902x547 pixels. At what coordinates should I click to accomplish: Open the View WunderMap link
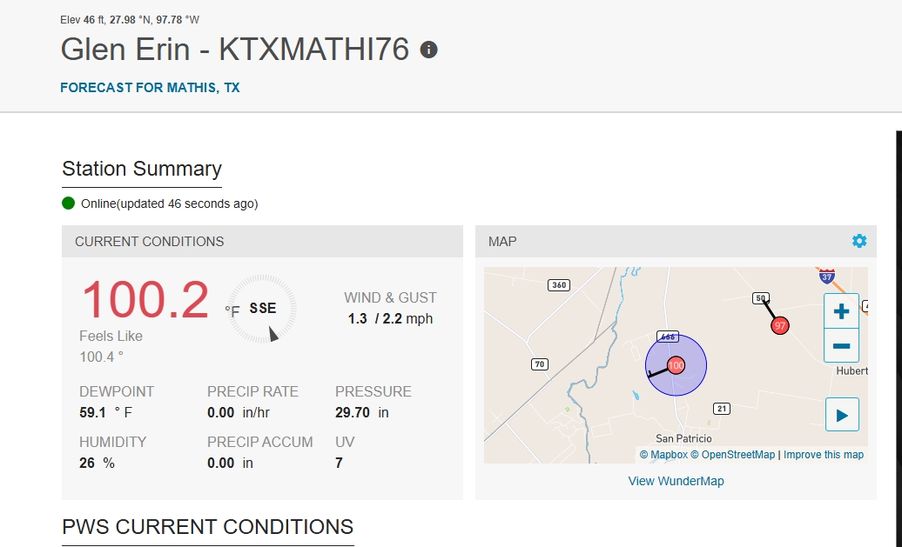point(676,481)
